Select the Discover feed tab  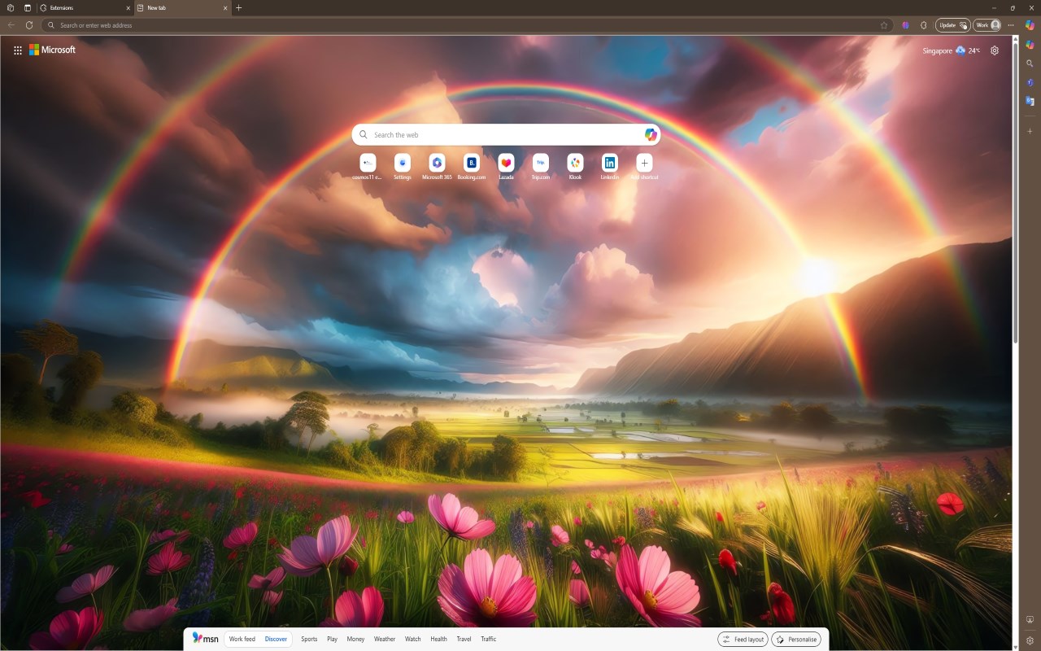click(276, 639)
